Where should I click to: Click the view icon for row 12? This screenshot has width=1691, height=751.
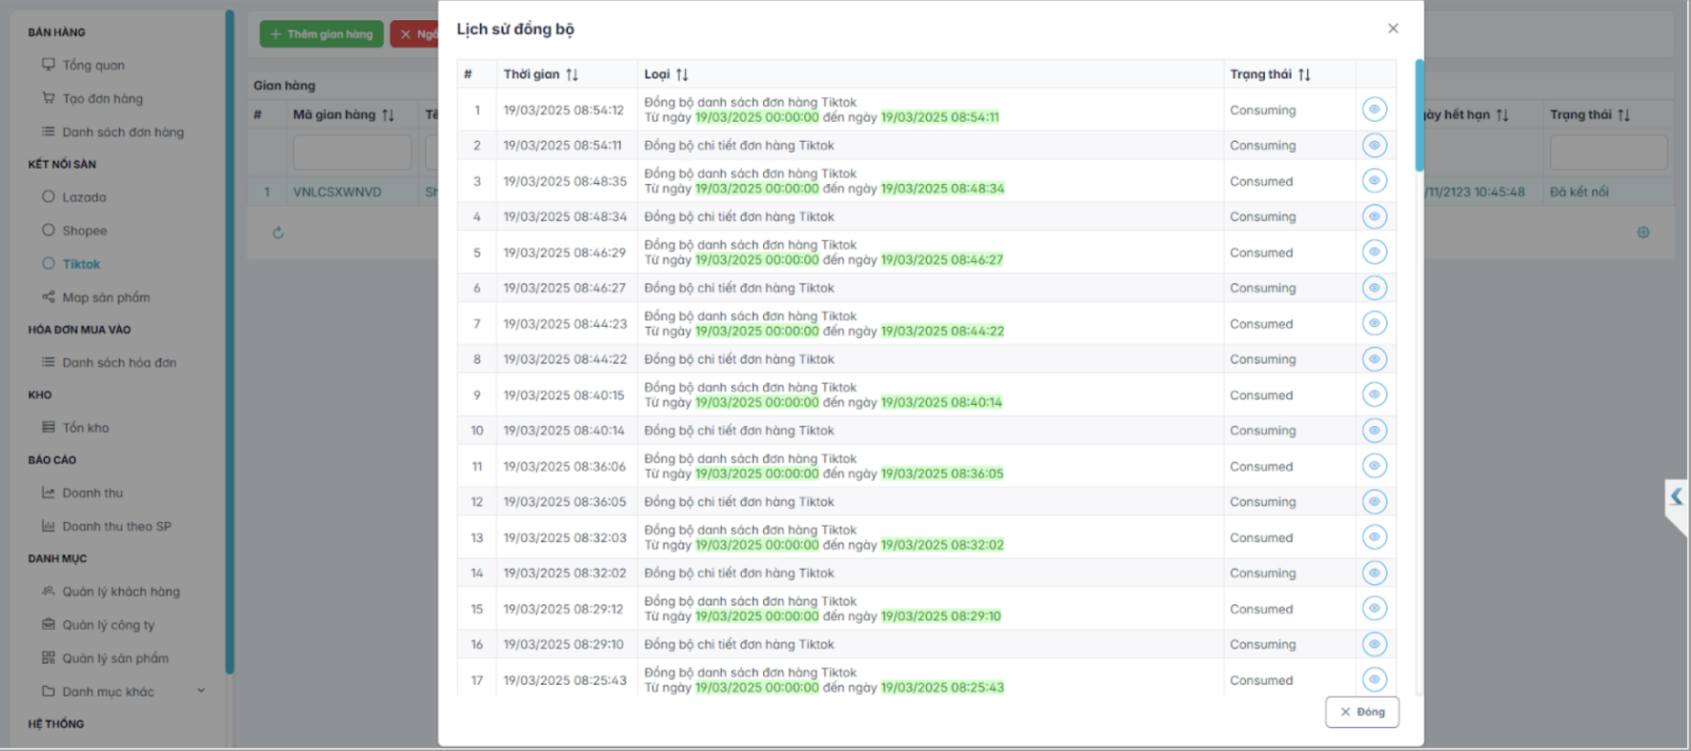(x=1373, y=502)
